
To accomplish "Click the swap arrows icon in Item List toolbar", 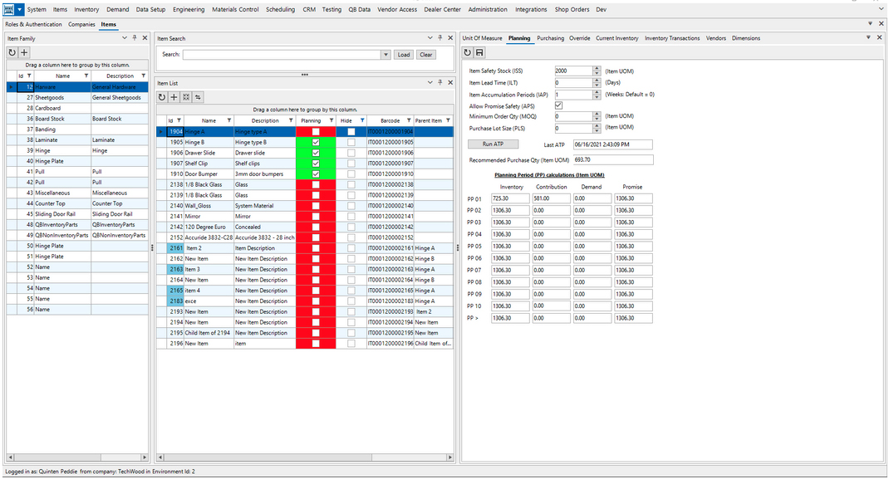I will click(198, 97).
